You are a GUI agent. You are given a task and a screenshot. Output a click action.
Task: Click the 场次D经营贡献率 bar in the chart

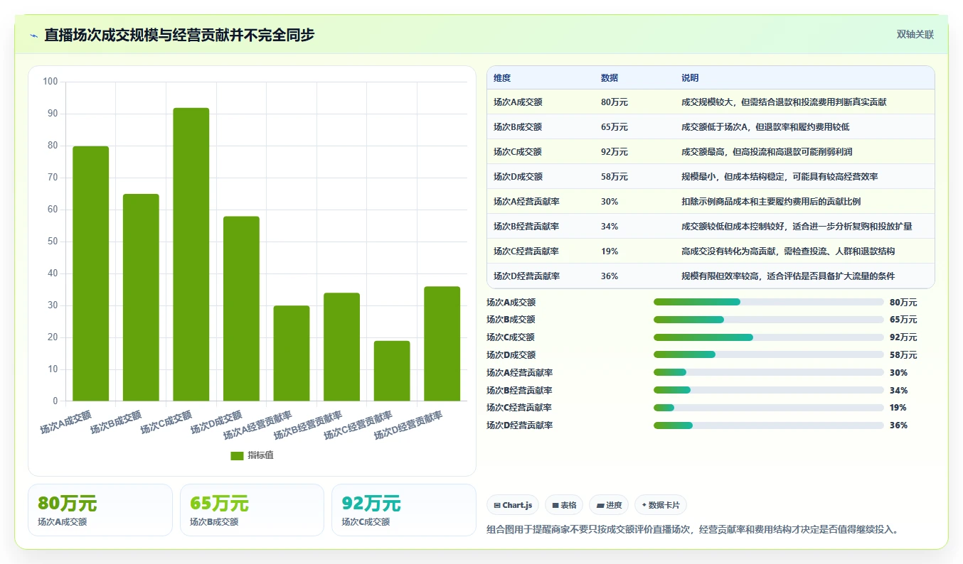442,344
